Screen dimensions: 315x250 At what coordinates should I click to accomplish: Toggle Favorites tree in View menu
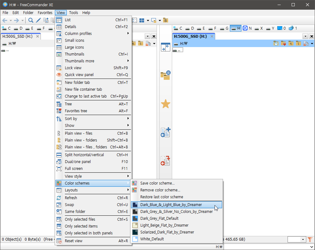pos(94,111)
